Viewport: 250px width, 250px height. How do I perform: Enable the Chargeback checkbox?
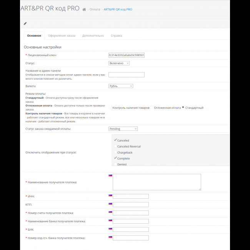click(115, 152)
